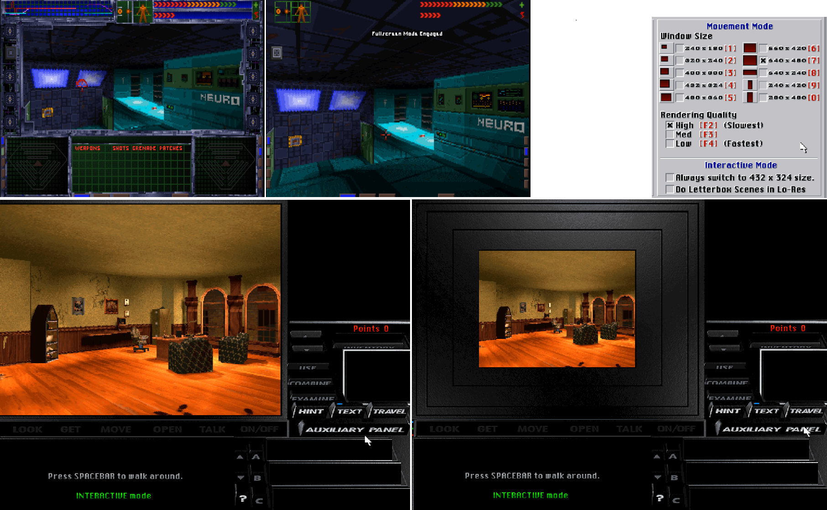Check the 240 x 420 [9] window size box
The width and height of the screenshot is (827, 510).
pos(763,85)
